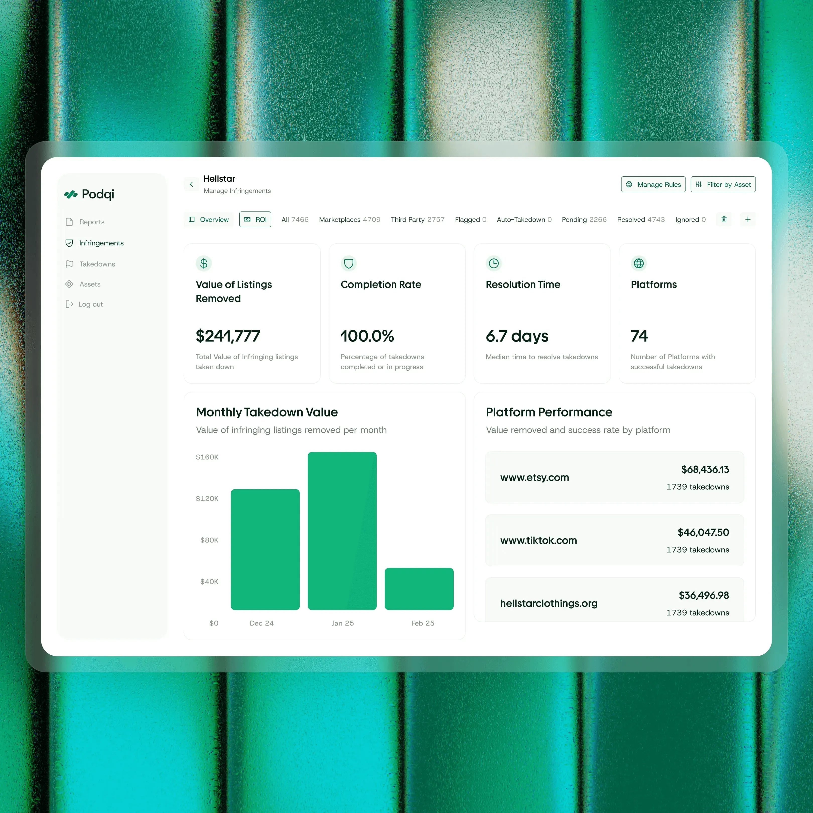
Task: Click the Jan 25 bar in chart
Action: [342, 531]
